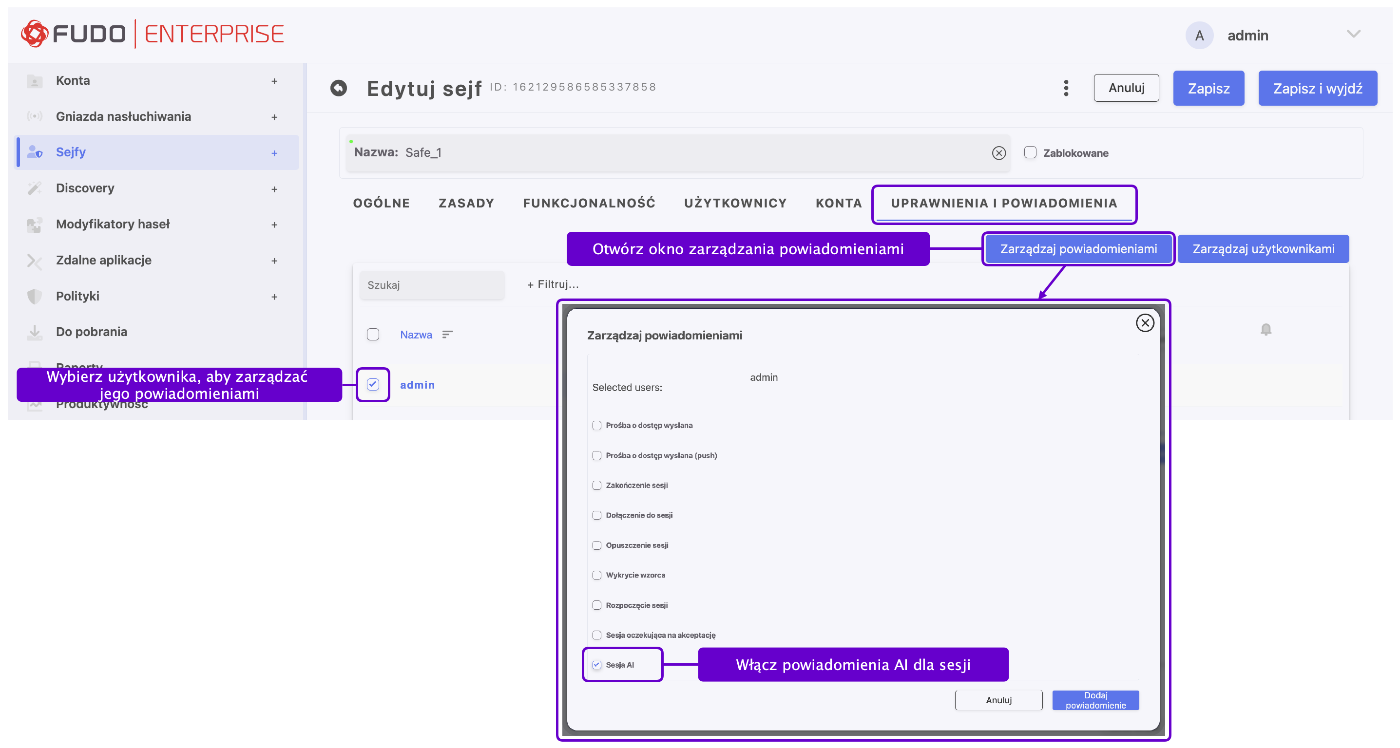Click the Do pobrania download icon
The height and width of the screenshot is (748, 1400).
pos(35,332)
